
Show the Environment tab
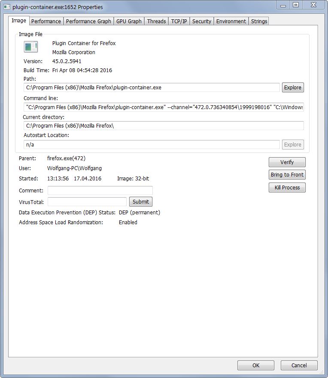[231, 21]
